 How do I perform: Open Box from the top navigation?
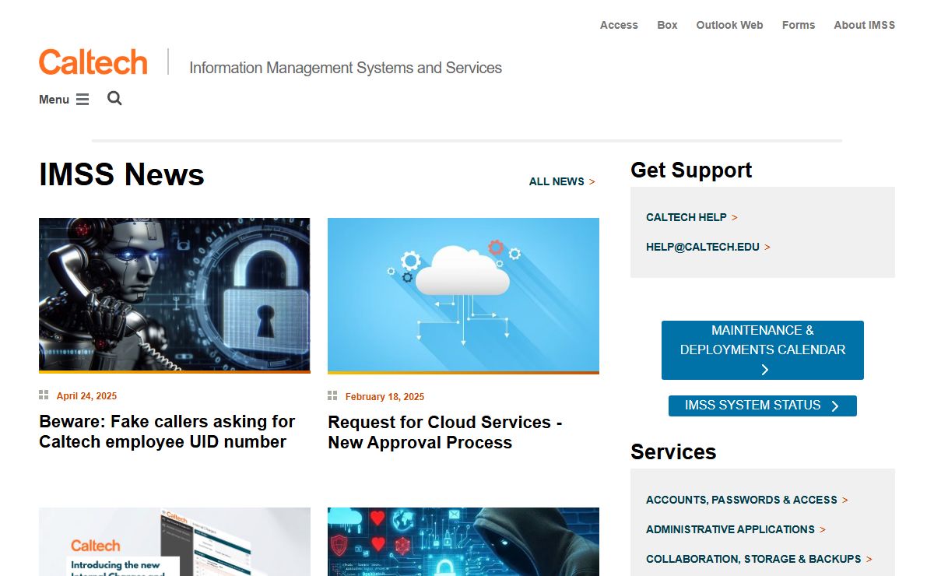pyautogui.click(x=667, y=25)
